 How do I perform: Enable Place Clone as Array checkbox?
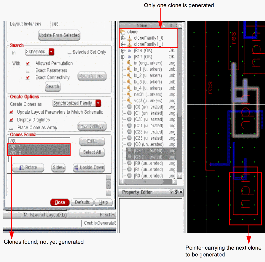pyautogui.click(x=11, y=128)
